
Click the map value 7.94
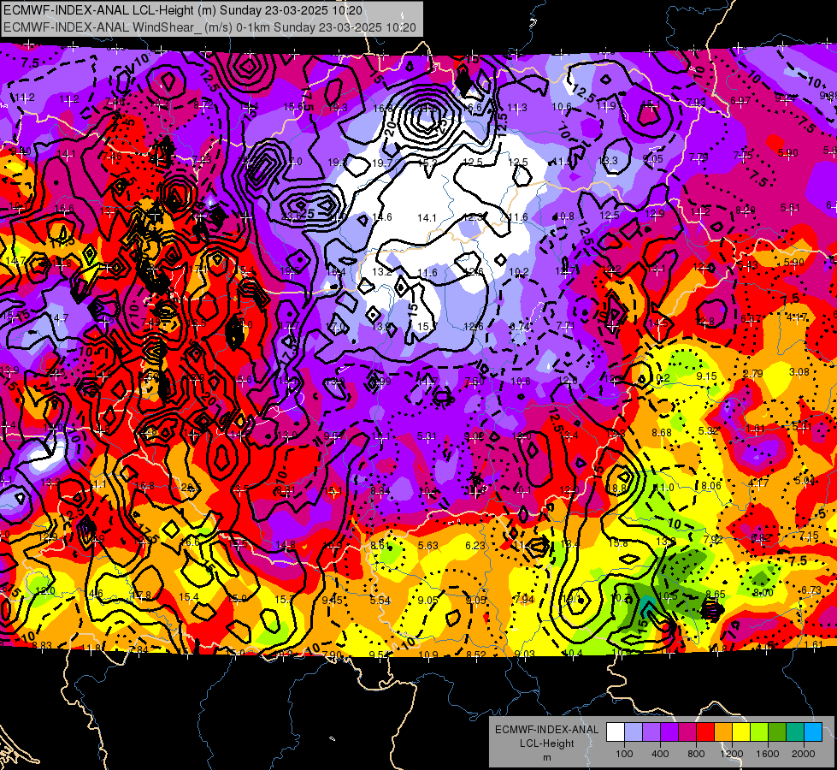click(523, 599)
